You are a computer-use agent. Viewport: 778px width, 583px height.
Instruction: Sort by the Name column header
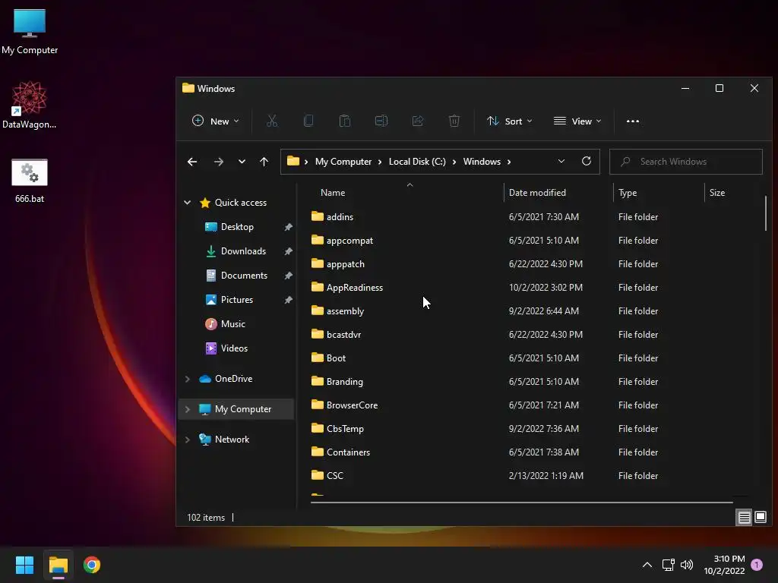click(333, 193)
